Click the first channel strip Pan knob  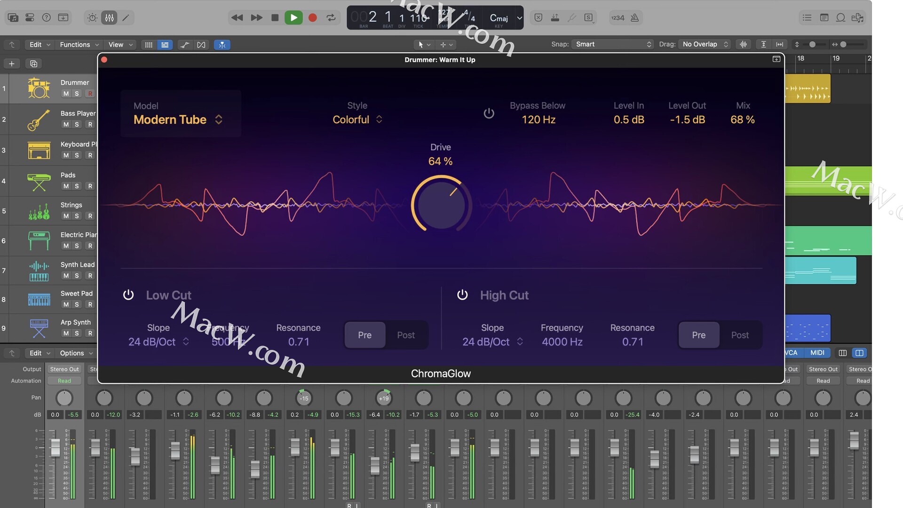point(64,398)
